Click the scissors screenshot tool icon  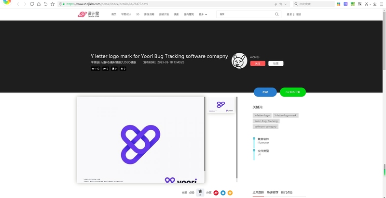point(367,4)
